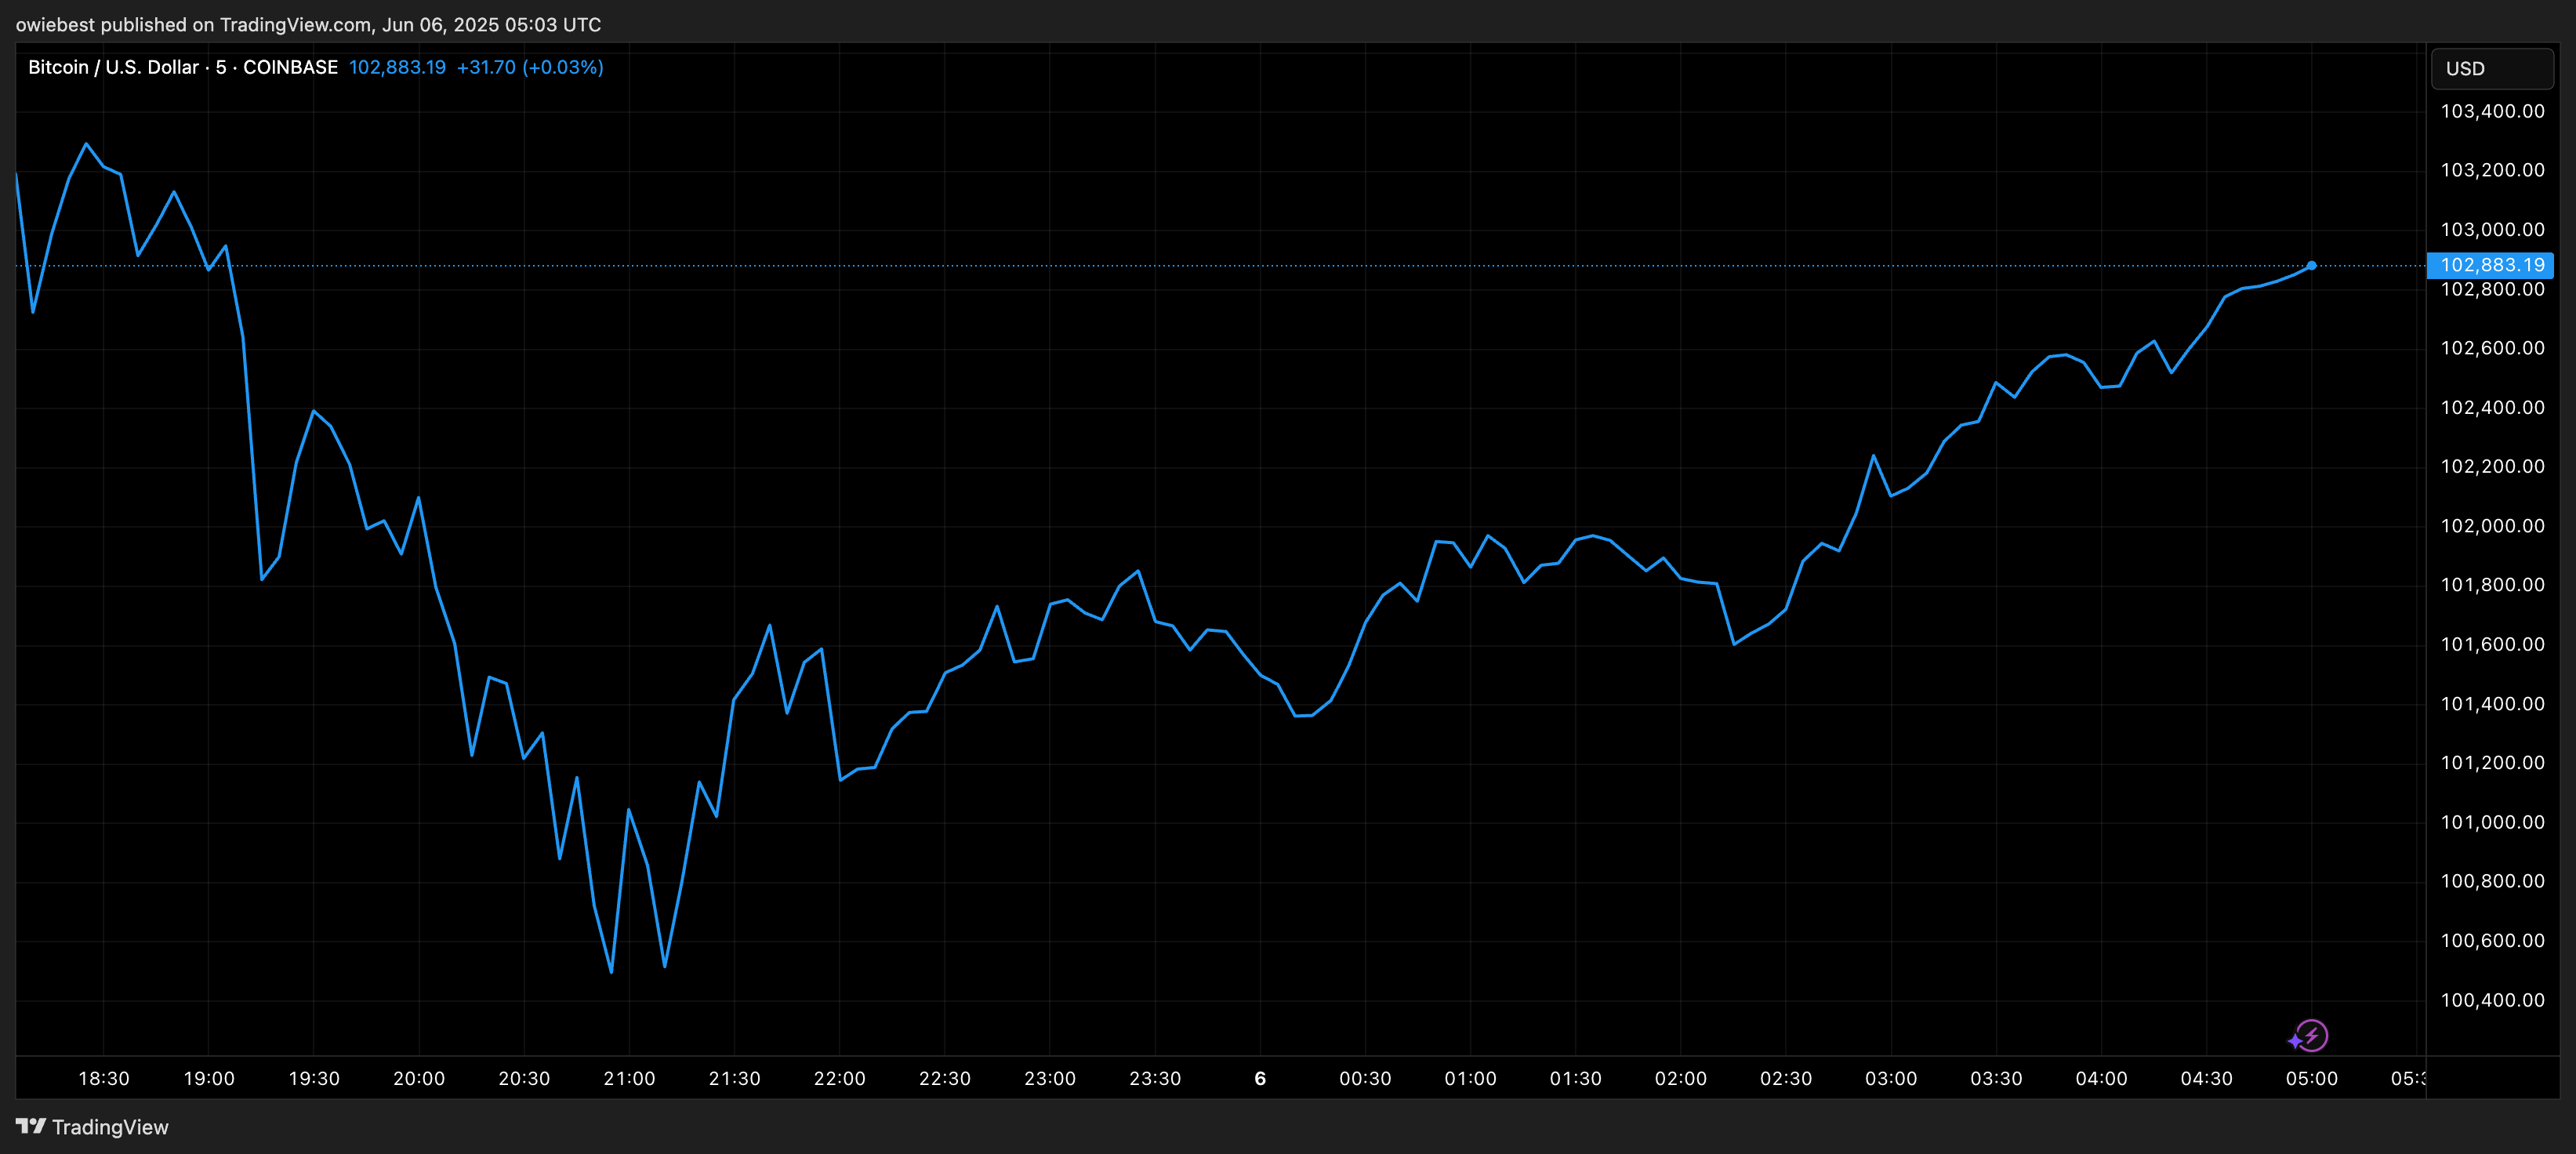
Task: Click the 101,800.00 price axis label
Action: [x=2492, y=585]
